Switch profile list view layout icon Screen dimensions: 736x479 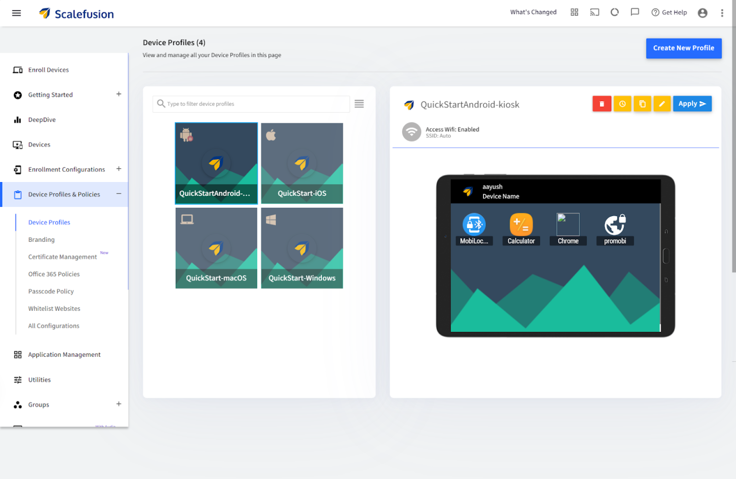click(x=359, y=104)
